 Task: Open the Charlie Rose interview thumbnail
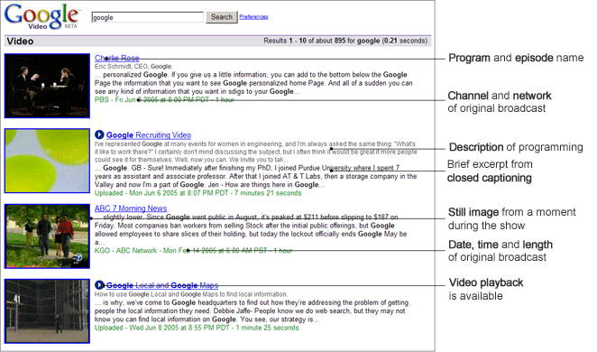click(x=47, y=86)
